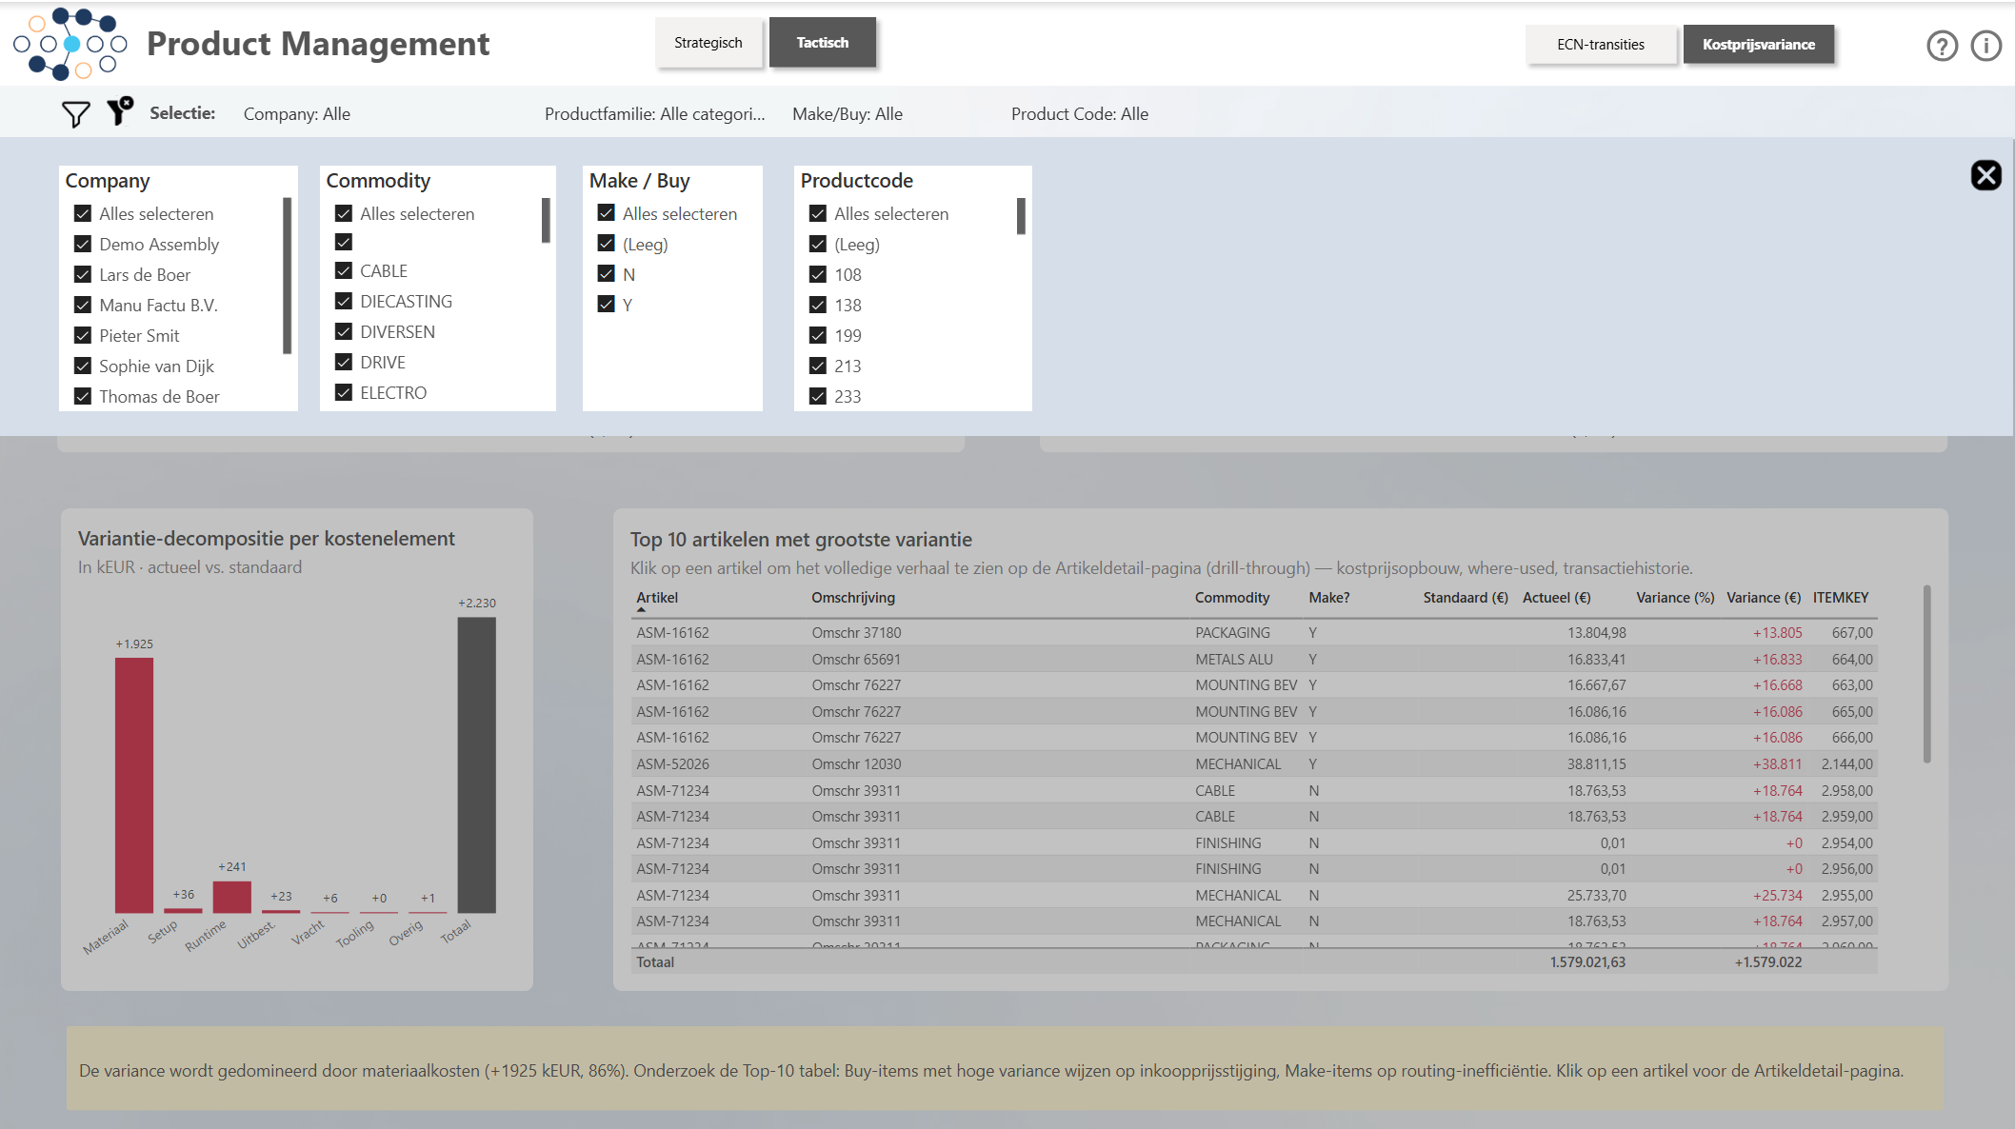Sort by the Standaard (€) column header
The image size is (2015, 1129).
(1466, 598)
